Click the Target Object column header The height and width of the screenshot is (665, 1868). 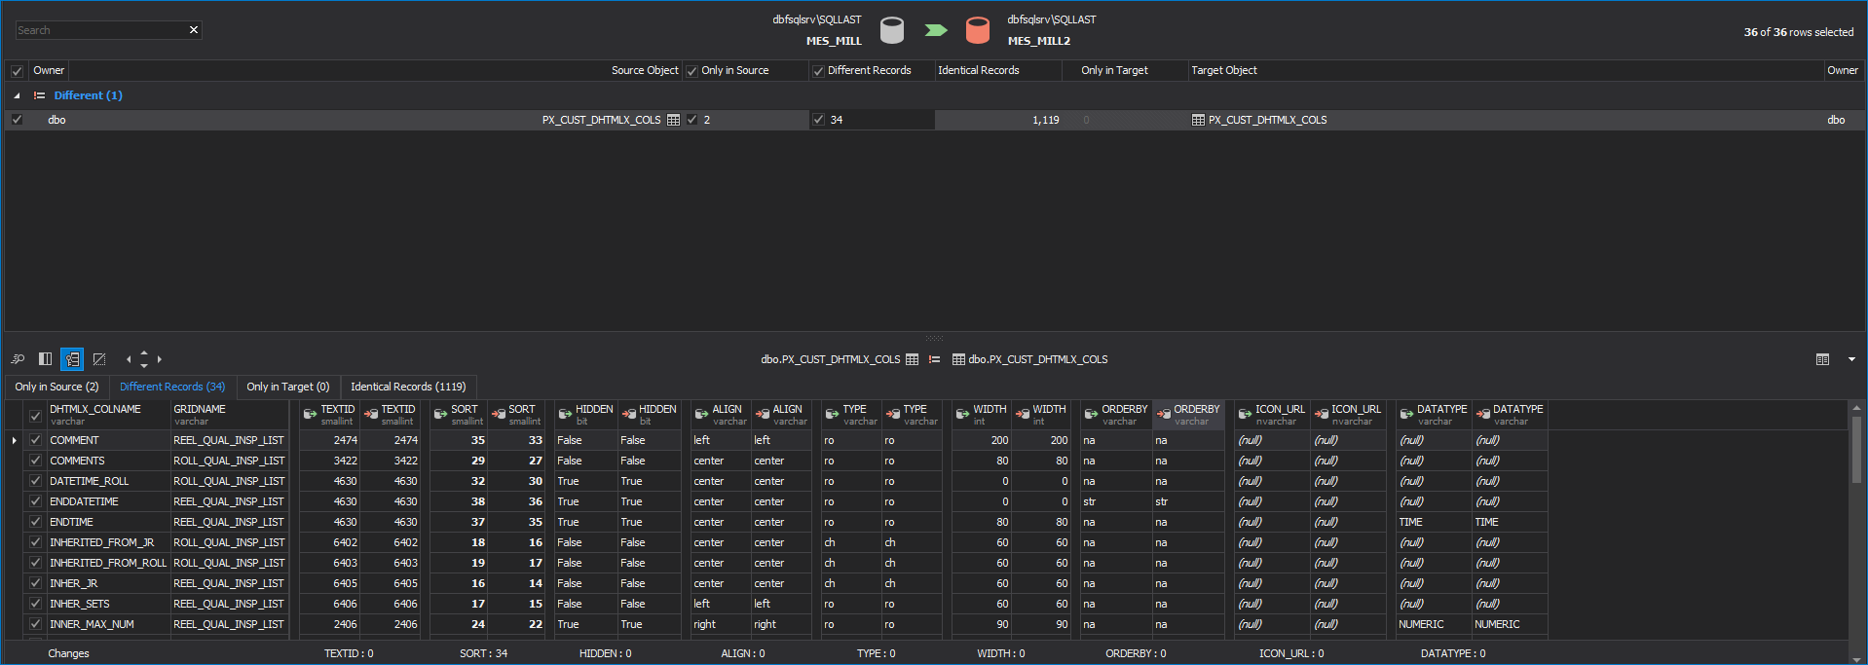click(x=1224, y=70)
